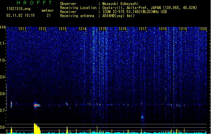Click the Receiver label
The width and height of the screenshot is (211, 134).
coord(68,12)
